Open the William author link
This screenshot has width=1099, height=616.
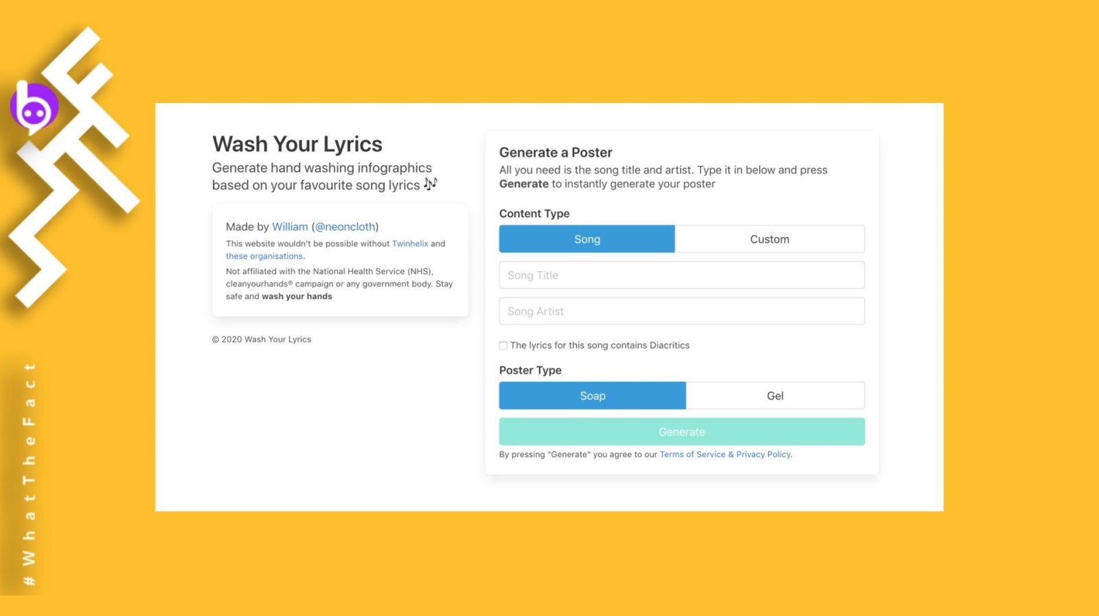click(x=290, y=227)
